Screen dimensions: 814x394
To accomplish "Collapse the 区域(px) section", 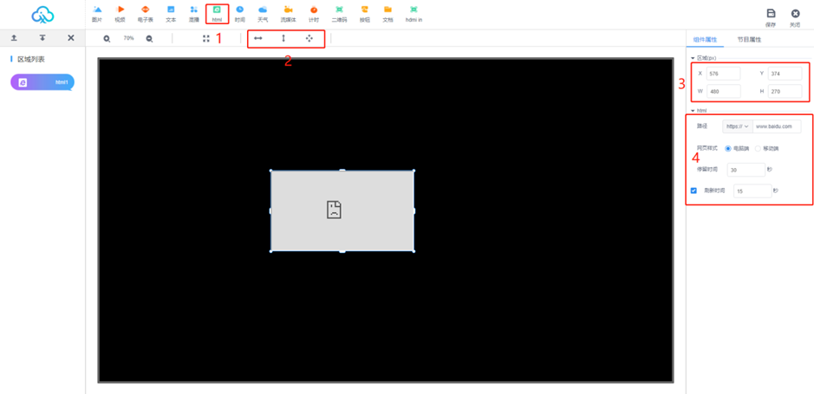I will pos(693,59).
